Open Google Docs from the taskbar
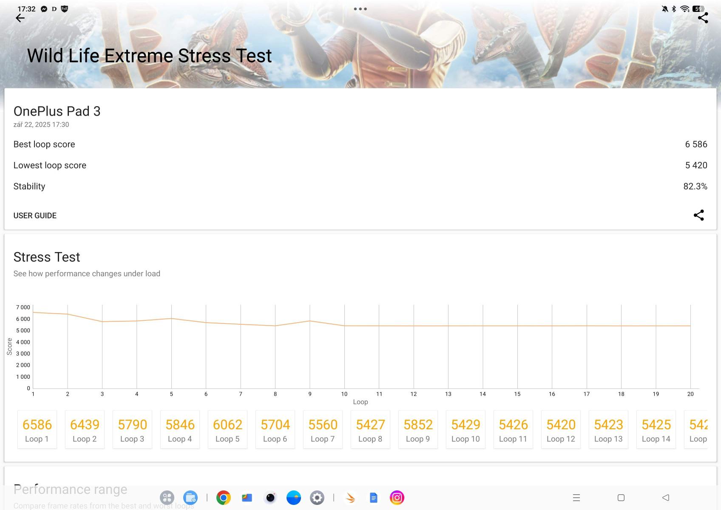Screen dimensions: 721x510 tap(373, 498)
